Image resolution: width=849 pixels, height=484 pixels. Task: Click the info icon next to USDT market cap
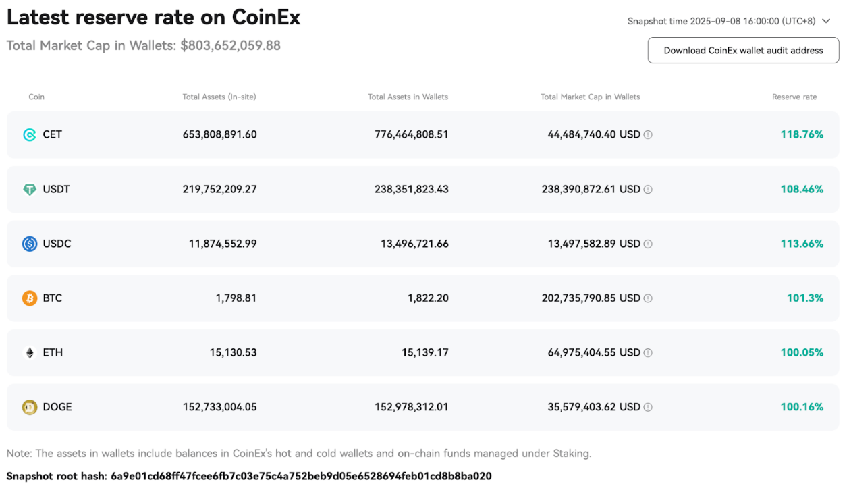pyautogui.click(x=648, y=189)
